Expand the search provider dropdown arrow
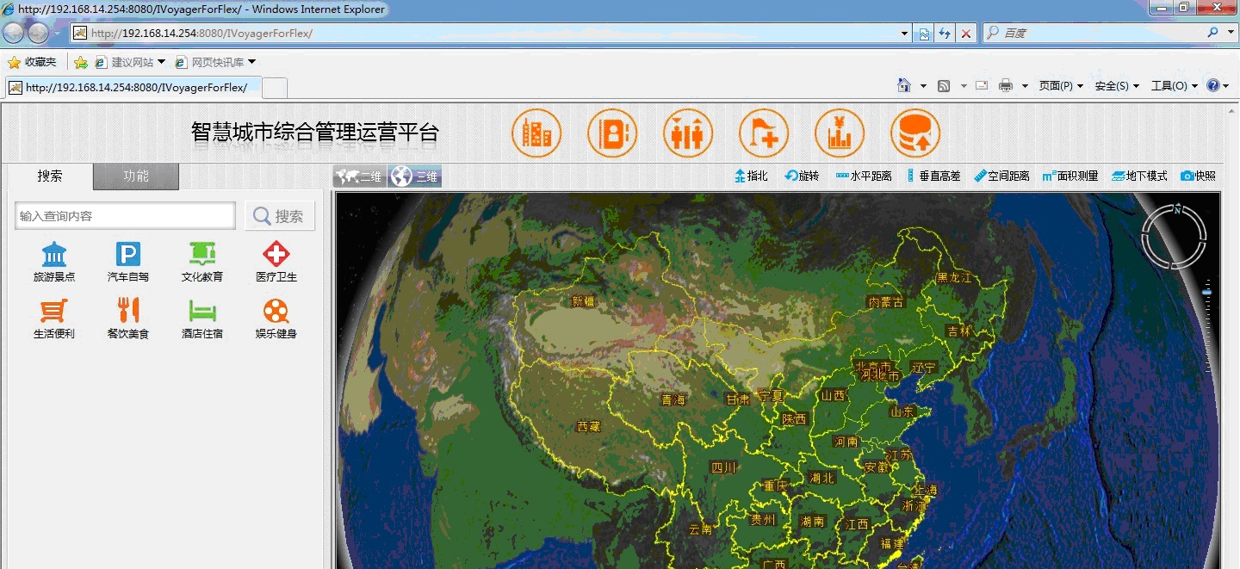1240x569 pixels. click(1229, 34)
